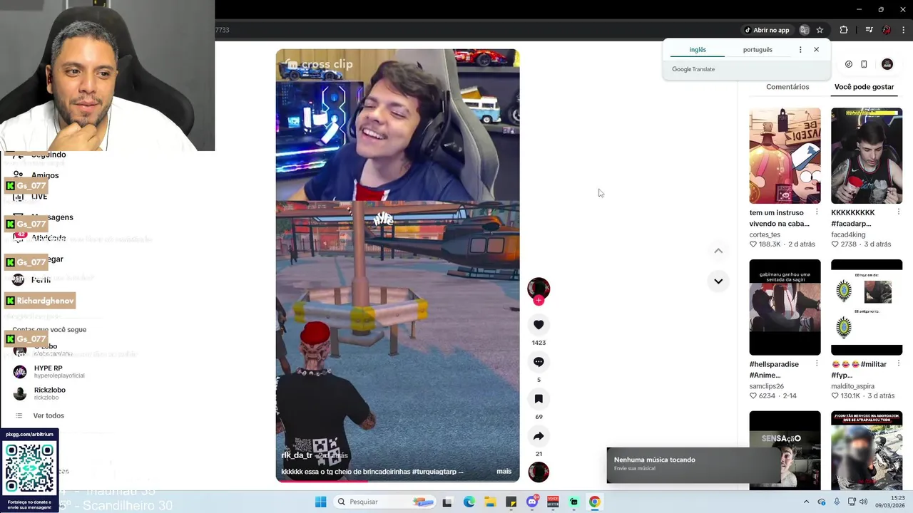Switch to the Você pode gostar tab
The height and width of the screenshot is (513, 913).
(x=864, y=87)
